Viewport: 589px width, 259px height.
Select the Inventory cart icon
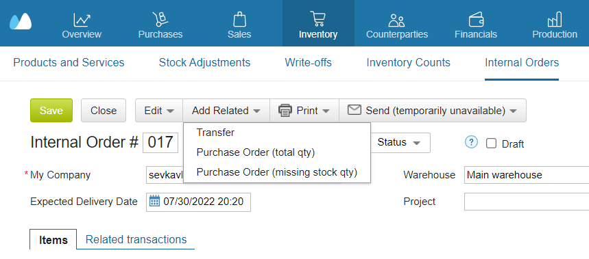pos(318,18)
